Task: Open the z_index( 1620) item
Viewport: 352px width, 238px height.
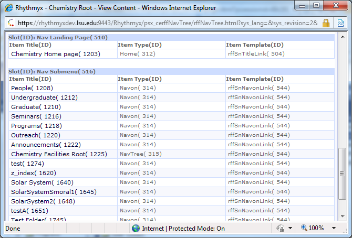Action: coord(34,173)
